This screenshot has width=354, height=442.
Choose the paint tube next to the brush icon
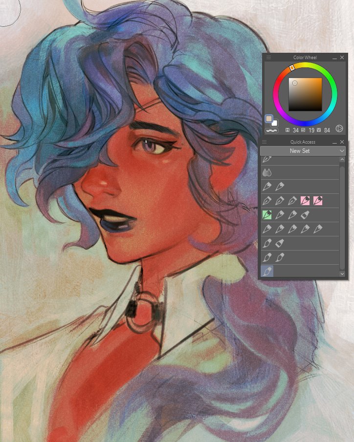280,243
